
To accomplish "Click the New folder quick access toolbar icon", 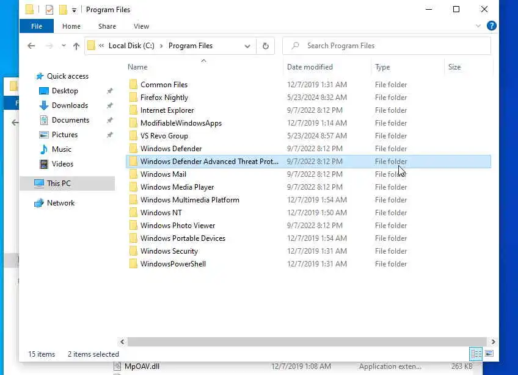I will click(63, 10).
